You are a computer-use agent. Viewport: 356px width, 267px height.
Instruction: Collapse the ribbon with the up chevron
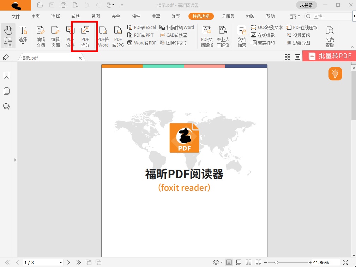pos(352,47)
